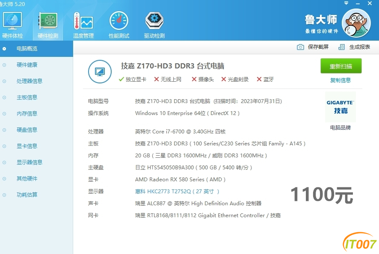Click the bullet icon beside 硬件健康
This screenshot has height=254, width=379.
[x=4, y=65]
